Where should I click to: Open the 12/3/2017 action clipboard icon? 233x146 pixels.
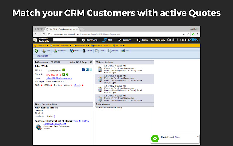99,79
